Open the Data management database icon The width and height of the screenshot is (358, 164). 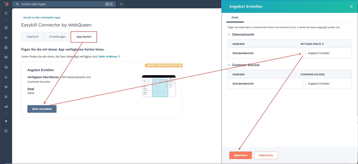(x=6, y=87)
